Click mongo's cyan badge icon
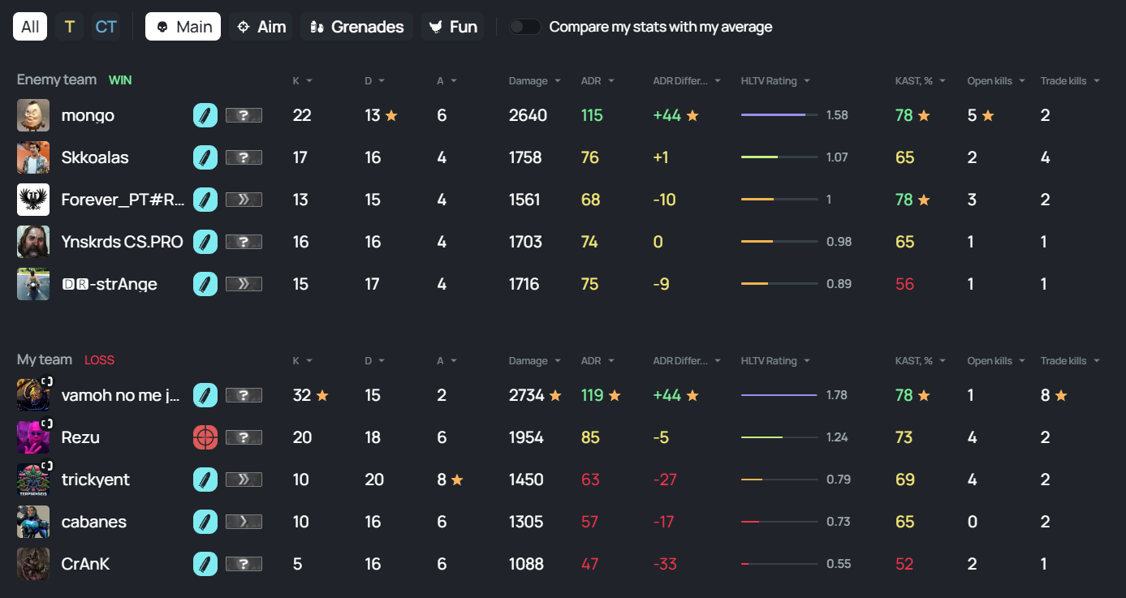The image size is (1126, 598). (205, 115)
